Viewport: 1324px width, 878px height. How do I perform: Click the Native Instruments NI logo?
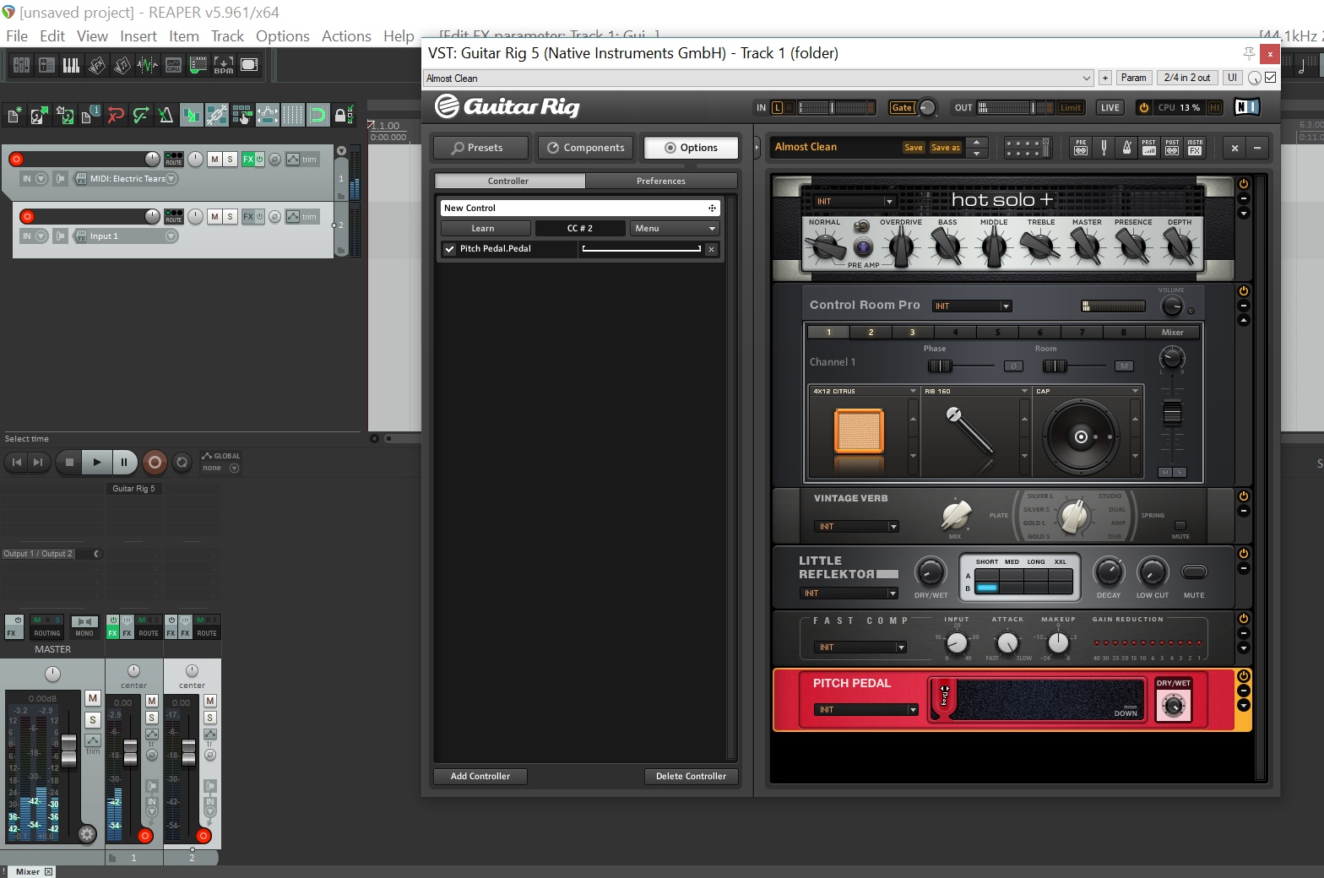coord(1247,107)
